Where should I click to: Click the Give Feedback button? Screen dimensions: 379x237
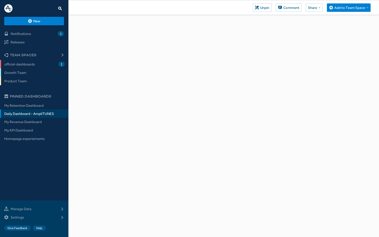[17, 228]
